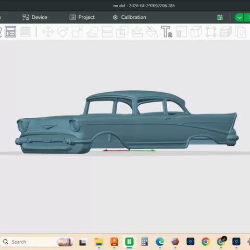Open File Explorer from the taskbar
Viewport: 250px width, 250px height.
[99, 242]
